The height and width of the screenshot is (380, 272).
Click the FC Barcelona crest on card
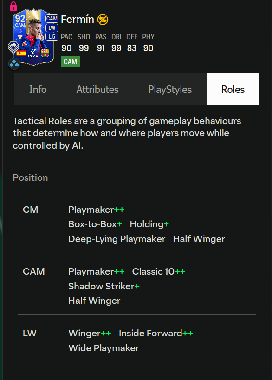45,53
